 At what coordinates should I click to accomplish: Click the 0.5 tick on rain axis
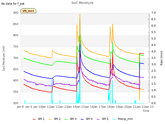pos(153,97)
